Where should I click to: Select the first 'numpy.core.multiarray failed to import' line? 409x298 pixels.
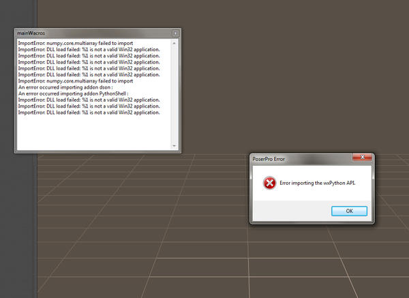(x=76, y=43)
